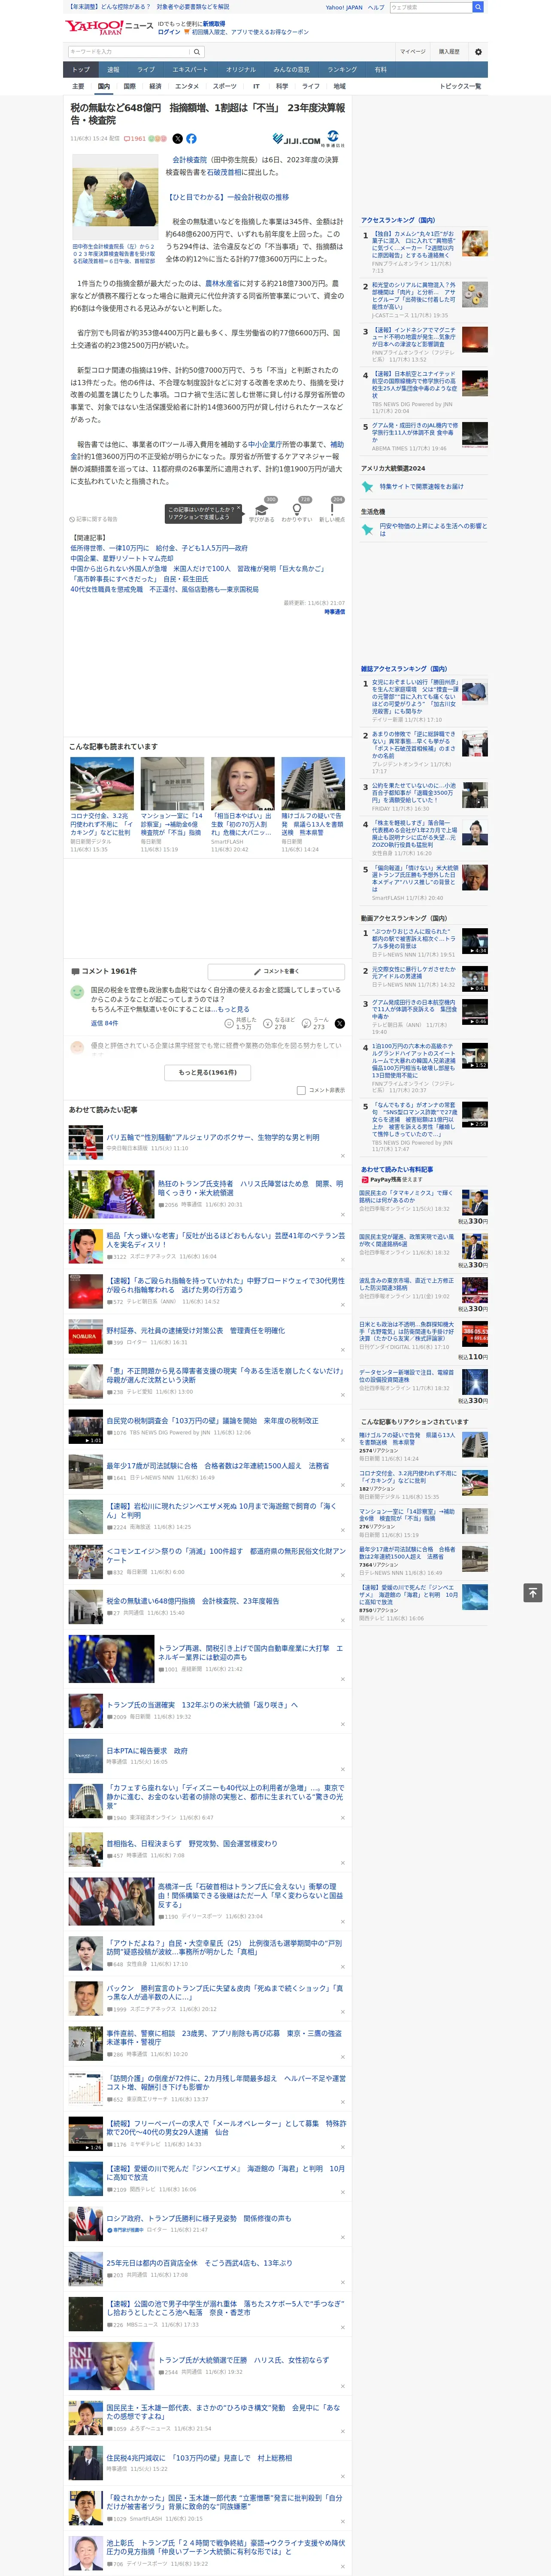Viewport: 551px width, 2576px height.
Task: Toggle the コメント非表示 checkbox
Action: [301, 1090]
